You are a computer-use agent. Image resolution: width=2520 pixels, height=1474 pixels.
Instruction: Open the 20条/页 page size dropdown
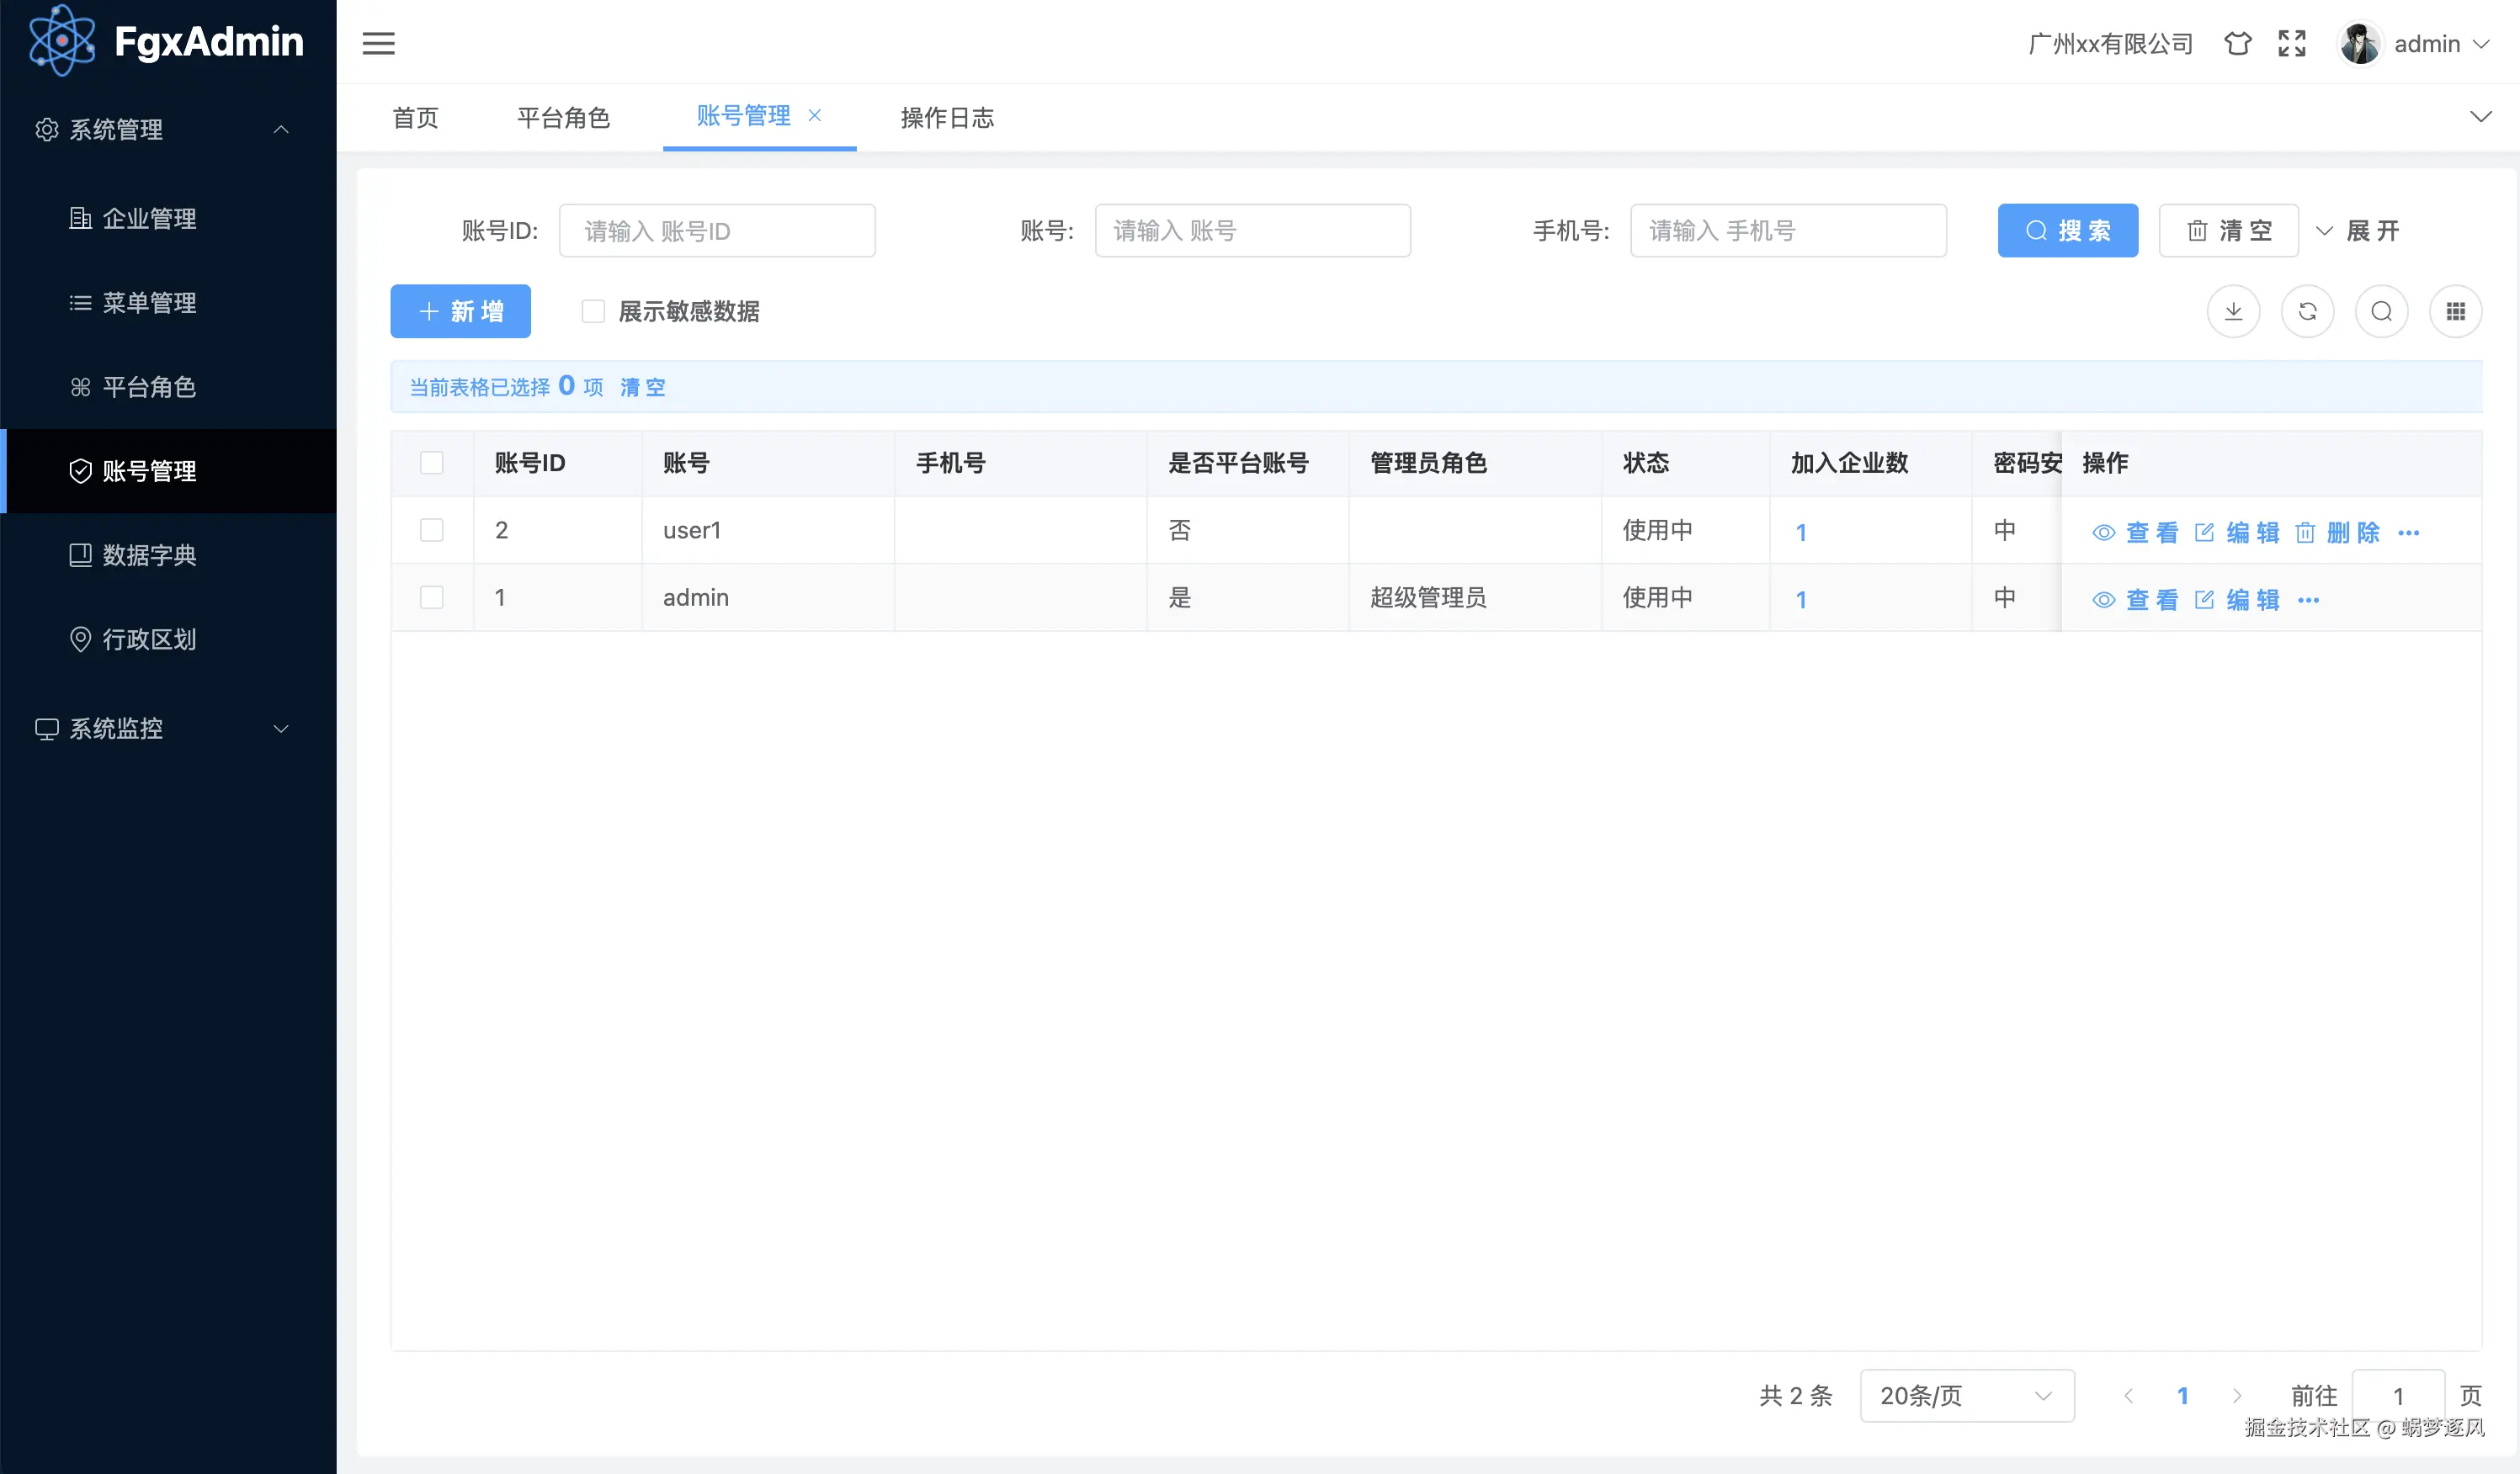click(x=1965, y=1395)
